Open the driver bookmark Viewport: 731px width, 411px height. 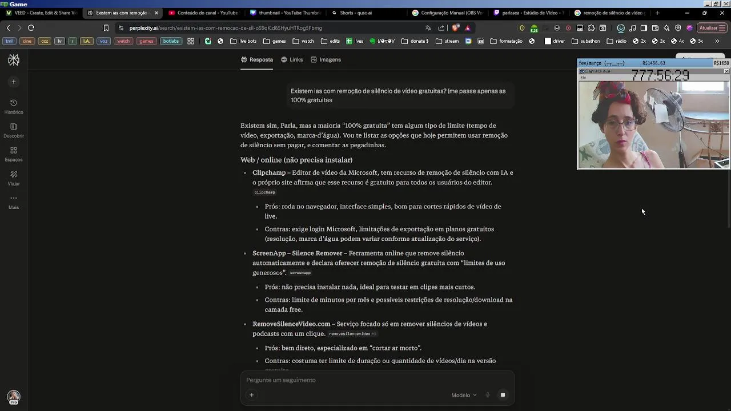point(555,41)
